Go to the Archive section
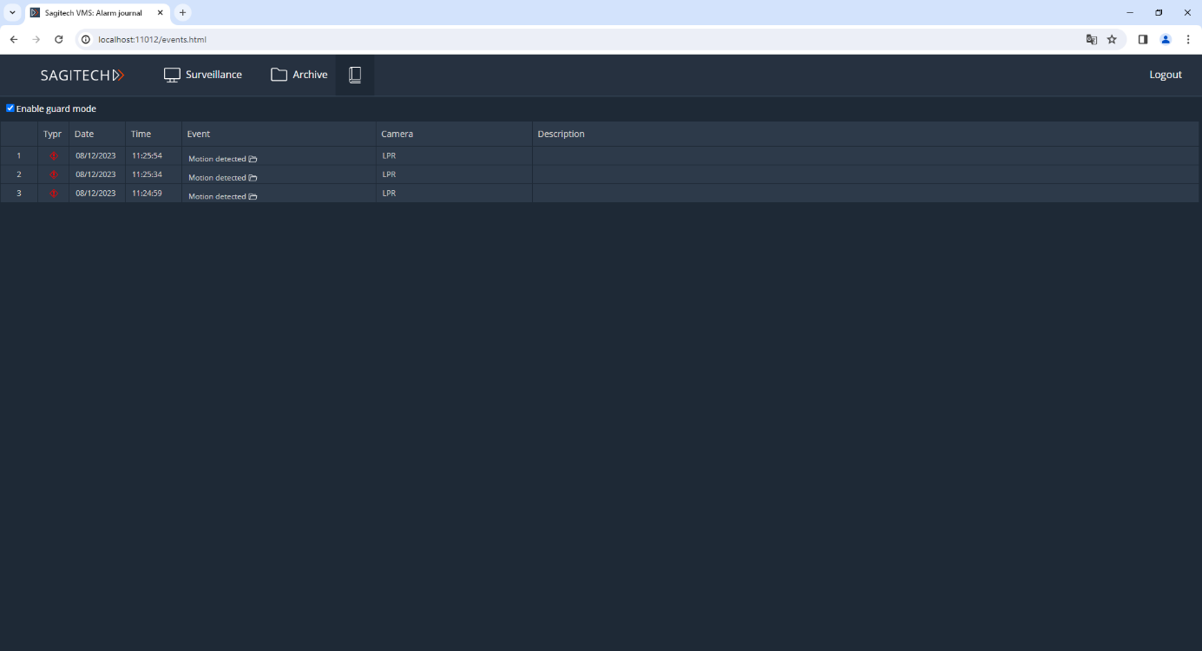1202x651 pixels. click(299, 75)
